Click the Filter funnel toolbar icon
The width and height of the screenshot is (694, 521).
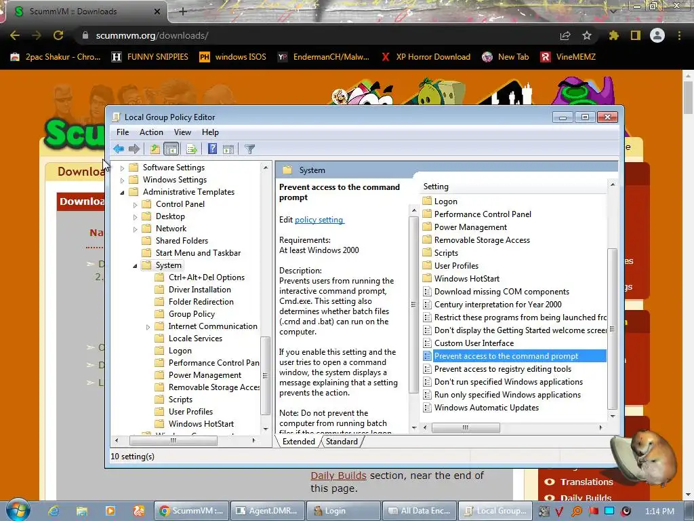pos(249,149)
